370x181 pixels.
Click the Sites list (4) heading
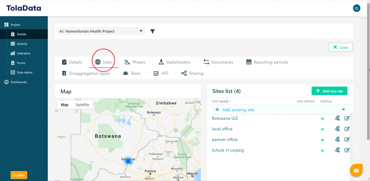click(x=226, y=91)
